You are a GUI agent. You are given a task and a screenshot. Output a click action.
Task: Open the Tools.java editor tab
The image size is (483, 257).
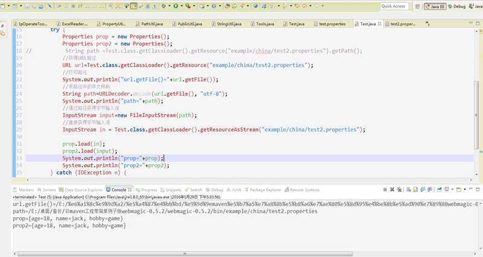(x=263, y=24)
